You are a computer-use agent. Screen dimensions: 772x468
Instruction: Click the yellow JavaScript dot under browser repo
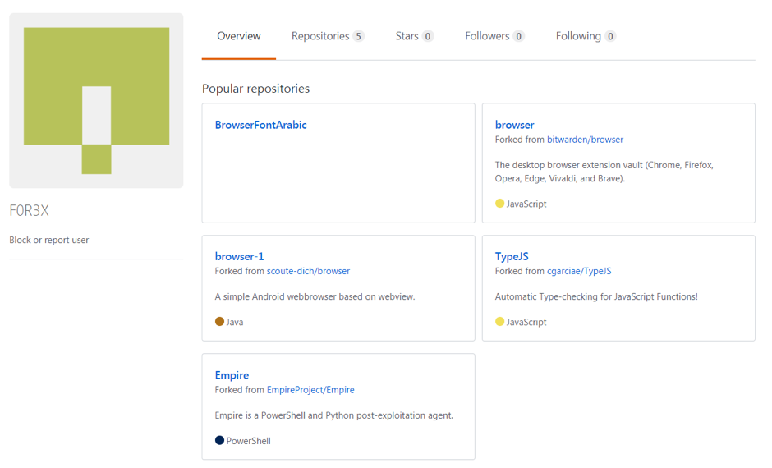[x=499, y=204]
